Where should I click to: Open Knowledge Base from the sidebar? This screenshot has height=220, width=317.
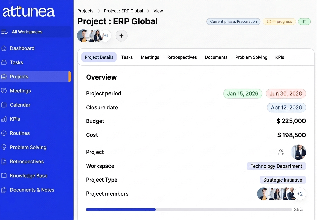point(35,176)
